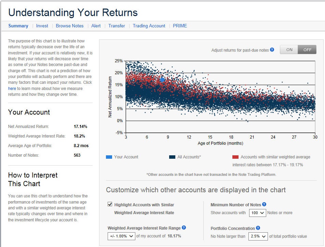Click help icon next to Minimum Number of Notes

pos(264,205)
